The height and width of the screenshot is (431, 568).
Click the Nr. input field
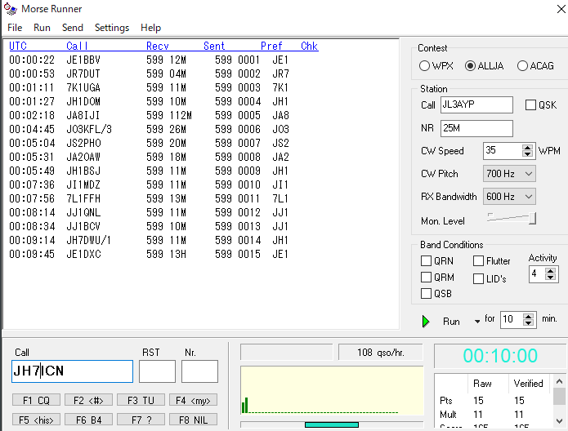pos(199,371)
